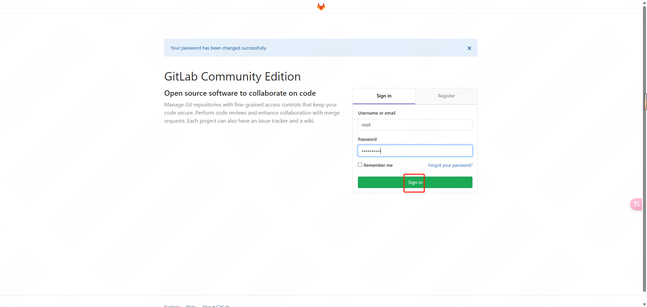The width and height of the screenshot is (647, 307).
Task: Click Open source software heading text
Action: coord(240,93)
